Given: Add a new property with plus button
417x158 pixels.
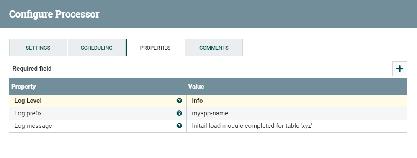Looking at the screenshot, I should (399, 69).
